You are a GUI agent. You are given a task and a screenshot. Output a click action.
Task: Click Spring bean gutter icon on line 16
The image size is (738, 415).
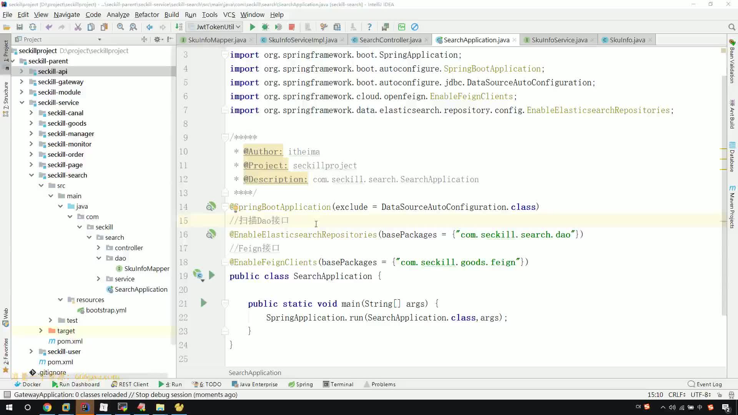pos(211,234)
